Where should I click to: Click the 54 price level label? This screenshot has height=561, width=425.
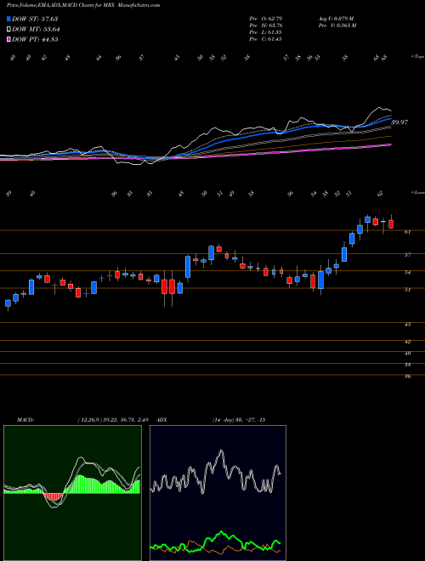coord(407,273)
